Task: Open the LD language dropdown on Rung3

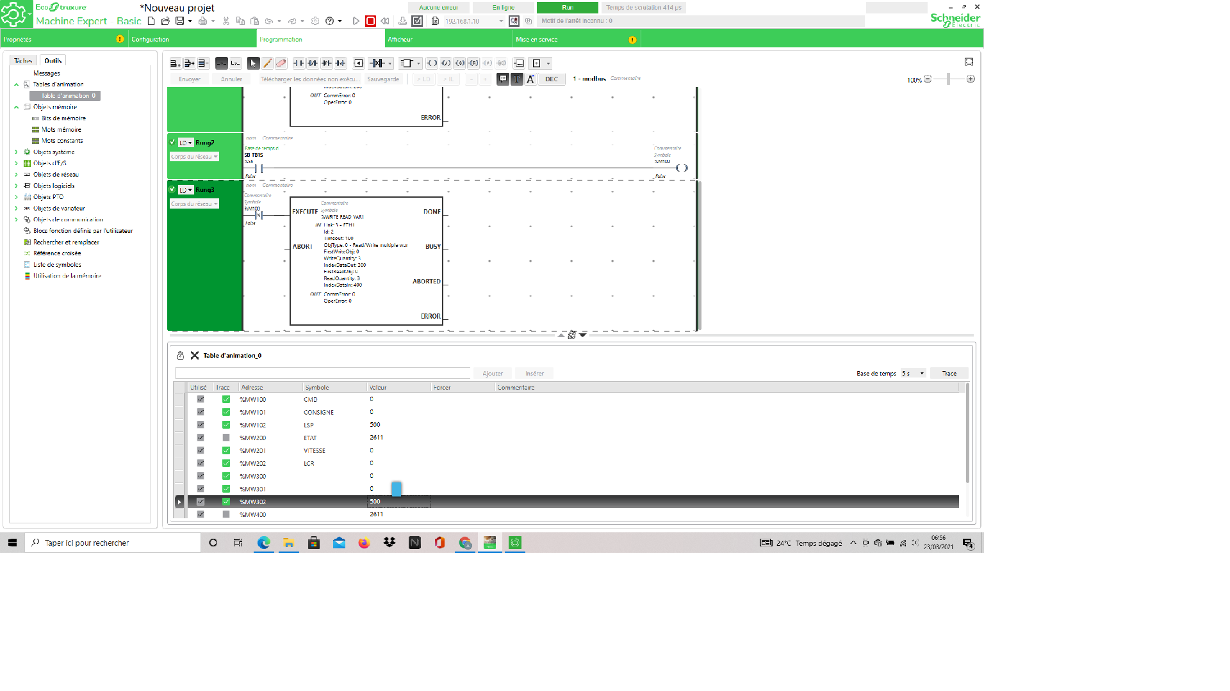Action: click(186, 190)
